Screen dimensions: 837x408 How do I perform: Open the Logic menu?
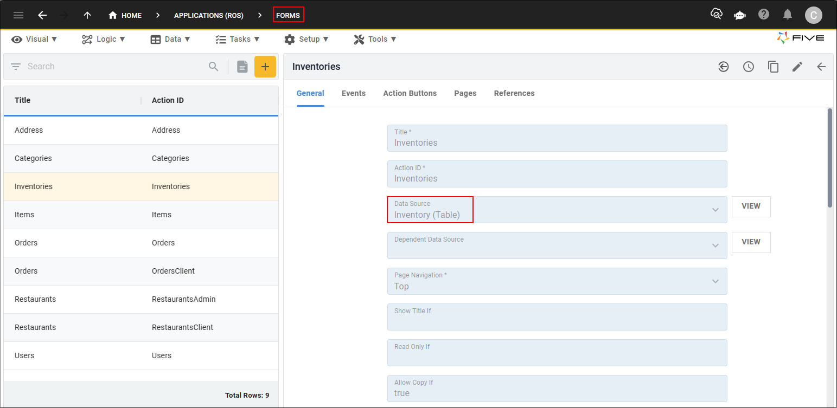coord(104,39)
